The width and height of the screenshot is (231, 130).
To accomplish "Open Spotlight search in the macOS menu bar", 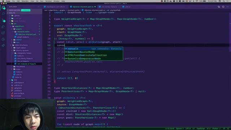I will click(x=224, y=1).
